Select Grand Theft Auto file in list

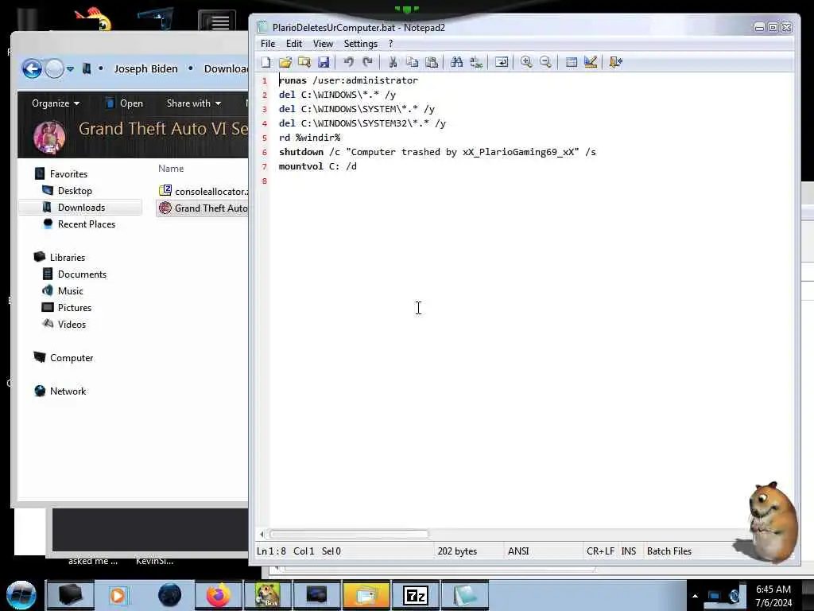pyautogui.click(x=203, y=208)
